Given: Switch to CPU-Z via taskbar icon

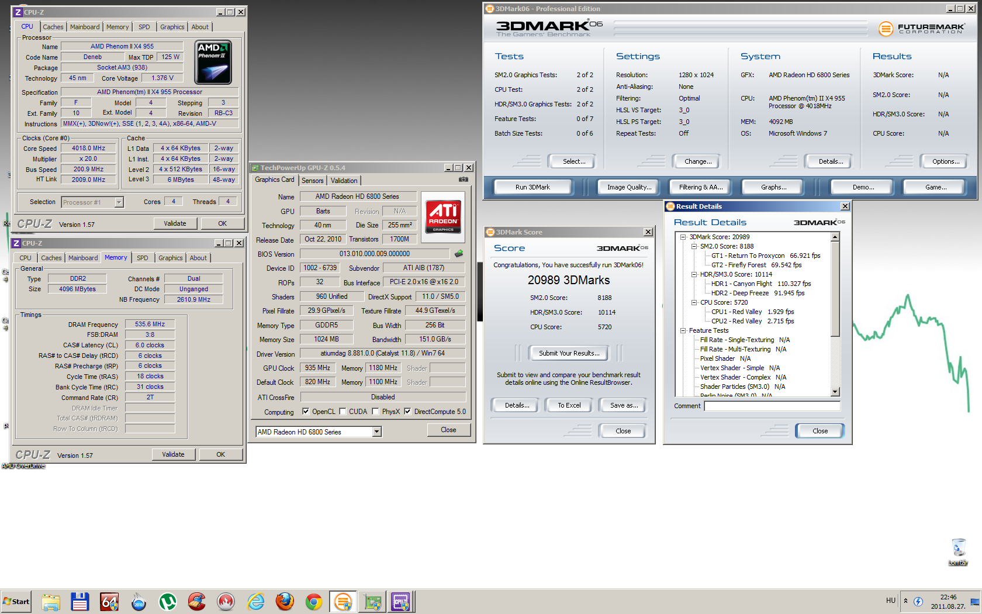Looking at the screenshot, I should point(401,601).
